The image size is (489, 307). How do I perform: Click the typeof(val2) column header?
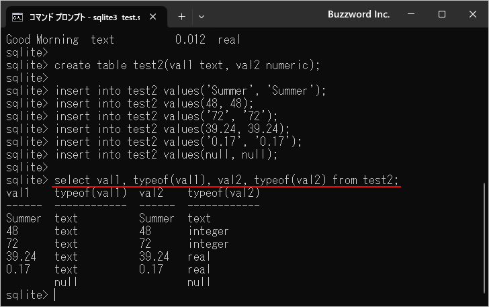tap(223, 193)
